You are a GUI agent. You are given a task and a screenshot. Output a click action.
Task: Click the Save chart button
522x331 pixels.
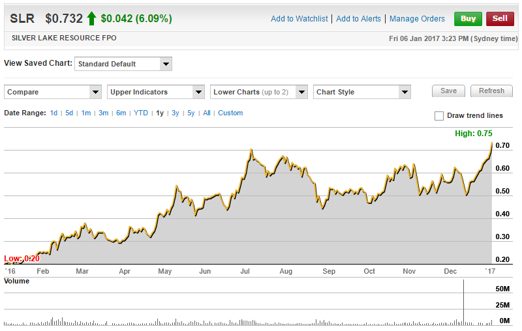tap(448, 91)
